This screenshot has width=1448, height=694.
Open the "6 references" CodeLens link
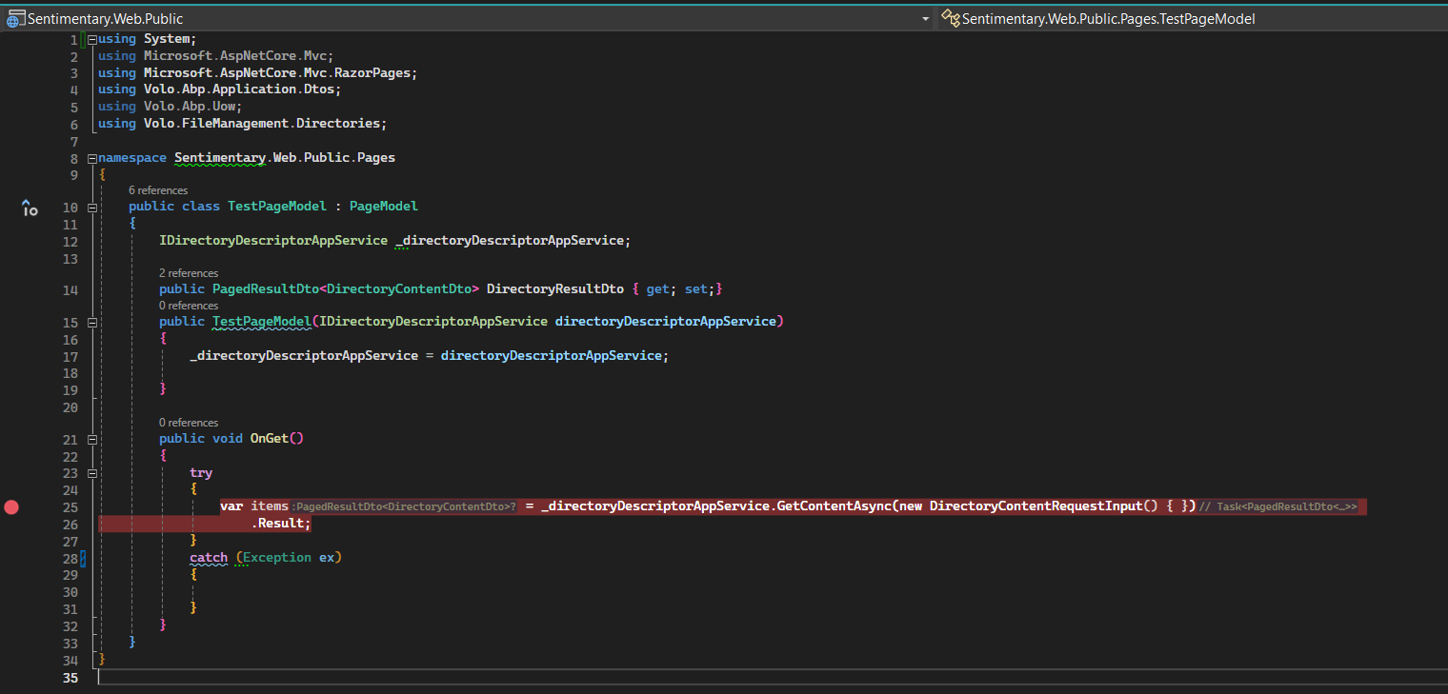click(x=158, y=190)
